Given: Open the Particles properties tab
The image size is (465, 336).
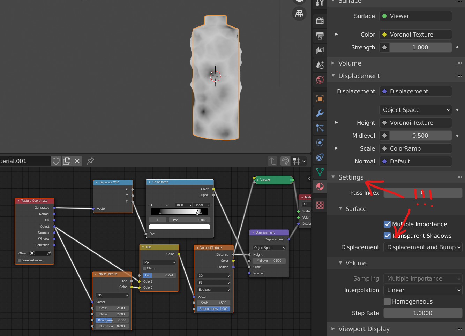Looking at the screenshot, I should point(320,128).
